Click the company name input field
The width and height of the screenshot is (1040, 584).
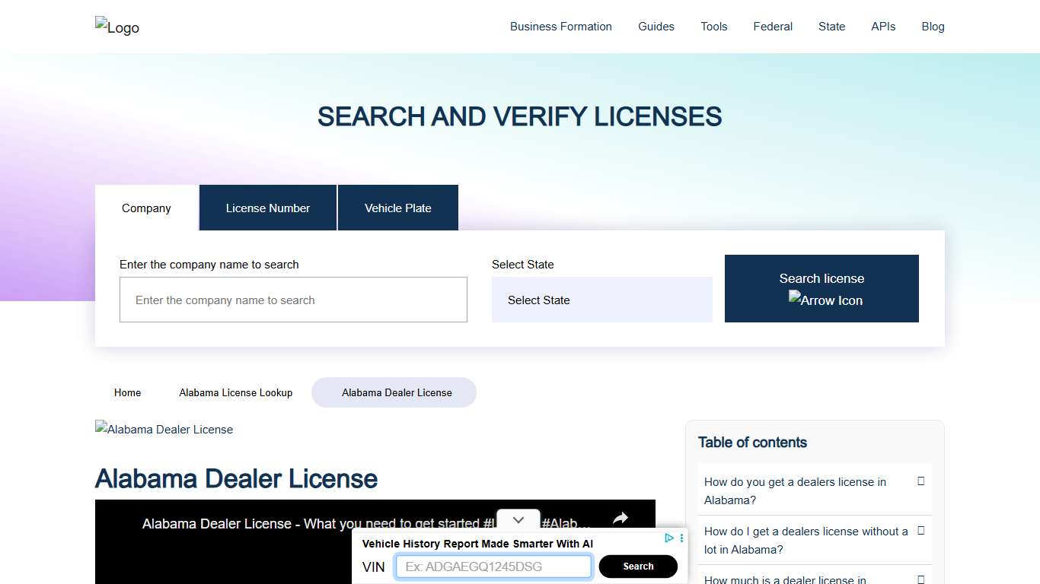pyautogui.click(x=293, y=300)
